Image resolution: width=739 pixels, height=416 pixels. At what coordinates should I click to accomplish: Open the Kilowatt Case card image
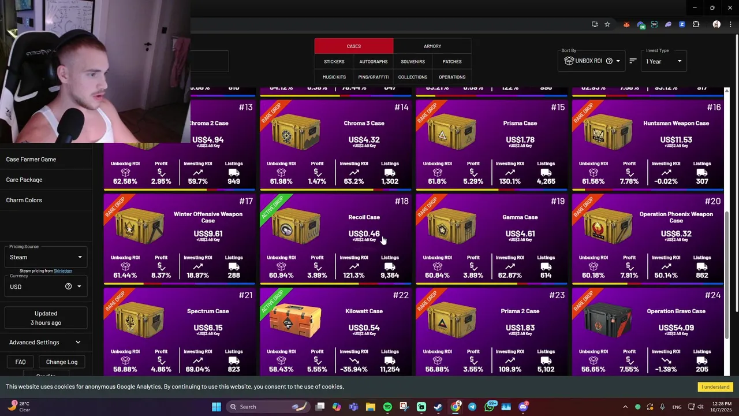pos(296,320)
